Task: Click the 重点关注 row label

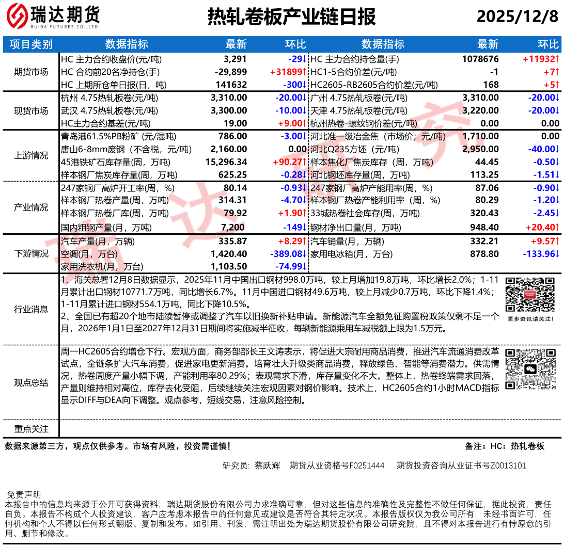Action: 31,429
